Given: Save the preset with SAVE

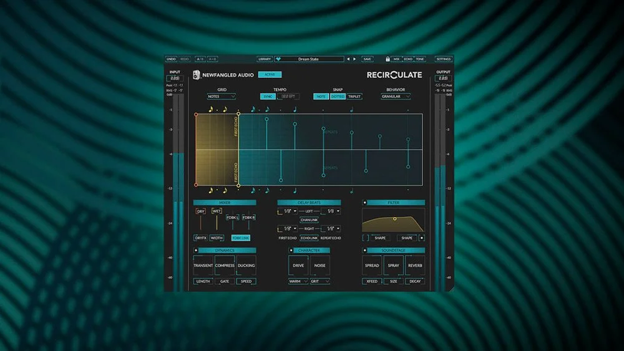Looking at the screenshot, I should tap(368, 59).
